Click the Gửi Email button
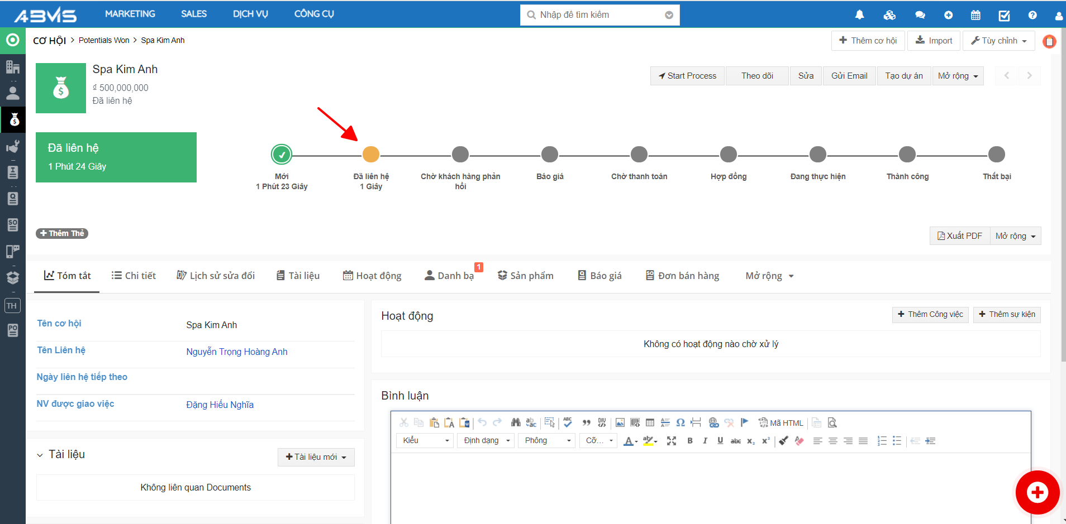 [849, 76]
